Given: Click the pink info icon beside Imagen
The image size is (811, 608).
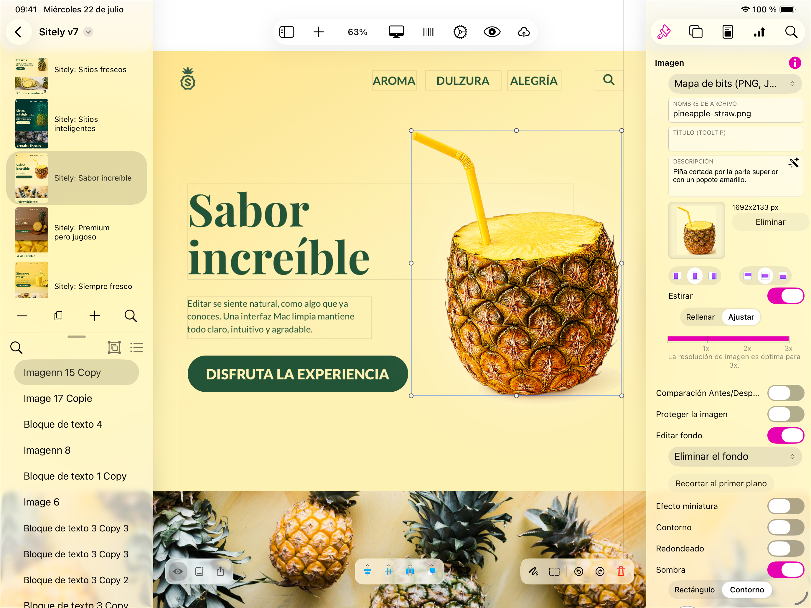Looking at the screenshot, I should click(x=795, y=63).
